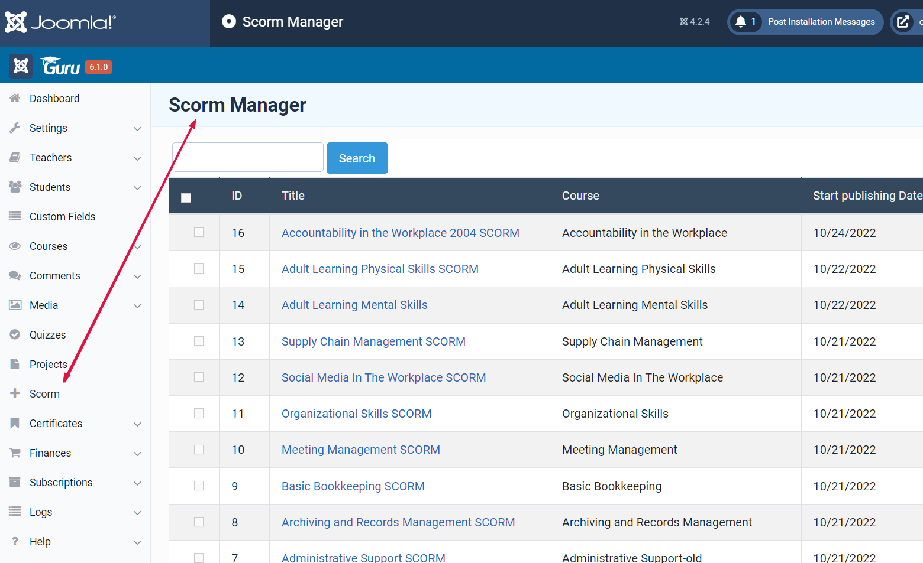Expand the Logs menu chevron
923x563 pixels.
point(137,513)
